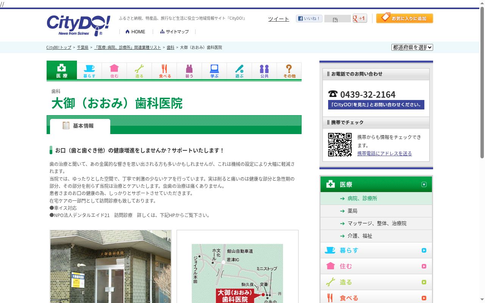
Task: Go to HOME in top navigation
Action: click(x=135, y=32)
